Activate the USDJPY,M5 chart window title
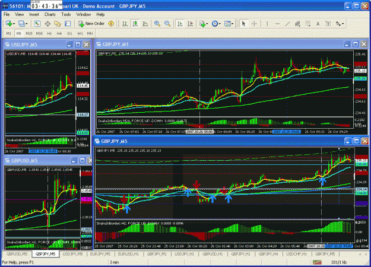 click(x=24, y=44)
